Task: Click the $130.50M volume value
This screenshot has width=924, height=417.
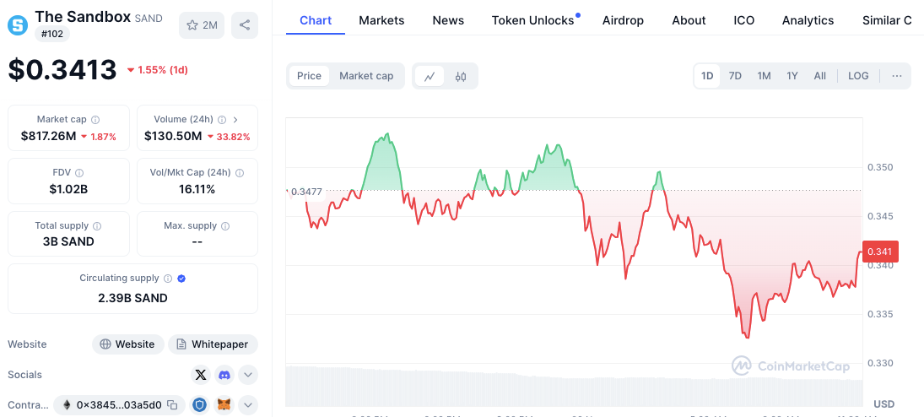Action: (x=173, y=136)
